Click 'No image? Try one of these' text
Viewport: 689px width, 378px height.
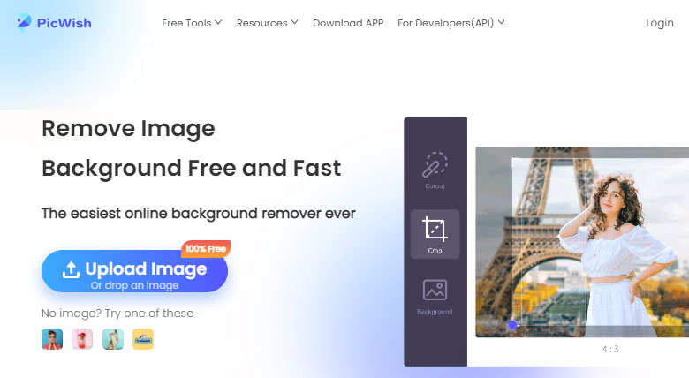[117, 314]
